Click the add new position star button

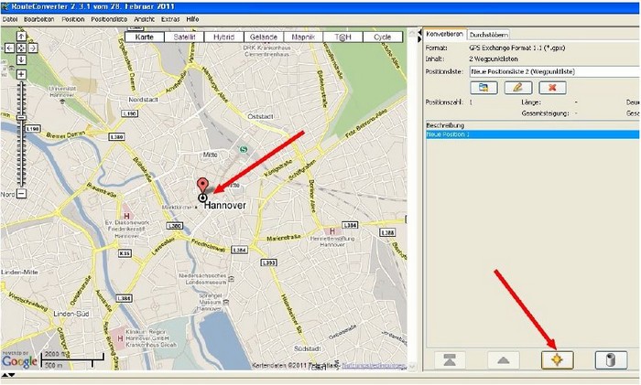pos(557,360)
